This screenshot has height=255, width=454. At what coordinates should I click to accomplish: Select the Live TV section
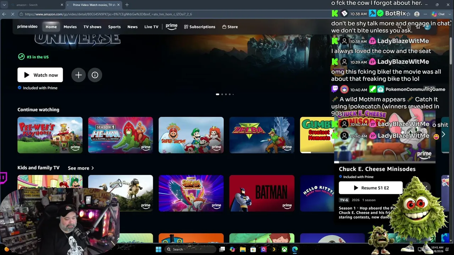click(151, 27)
